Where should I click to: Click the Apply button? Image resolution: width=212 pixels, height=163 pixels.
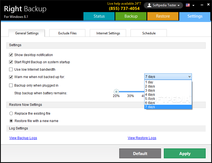pyautogui.click(x=185, y=153)
